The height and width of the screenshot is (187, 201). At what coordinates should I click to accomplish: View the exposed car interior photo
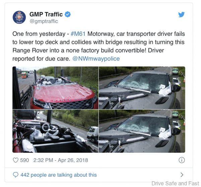pyautogui.click(x=55, y=131)
